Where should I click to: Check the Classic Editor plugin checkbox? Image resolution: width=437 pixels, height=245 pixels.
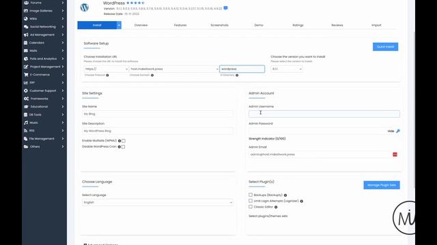point(251,207)
